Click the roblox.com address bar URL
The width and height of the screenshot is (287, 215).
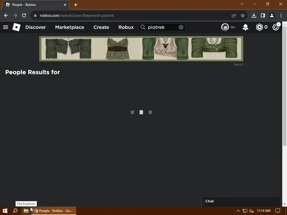click(77, 16)
